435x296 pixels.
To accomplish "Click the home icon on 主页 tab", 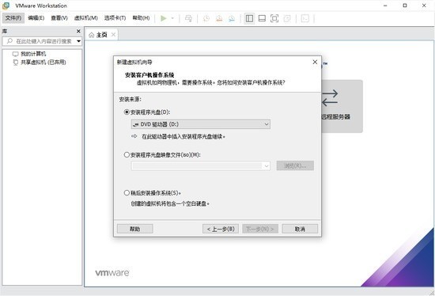I will coord(91,35).
